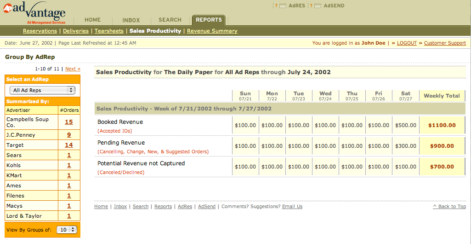Viewport: 471px width, 244px height.
Task: Click the AdVantage logo
Action: pos(34,13)
